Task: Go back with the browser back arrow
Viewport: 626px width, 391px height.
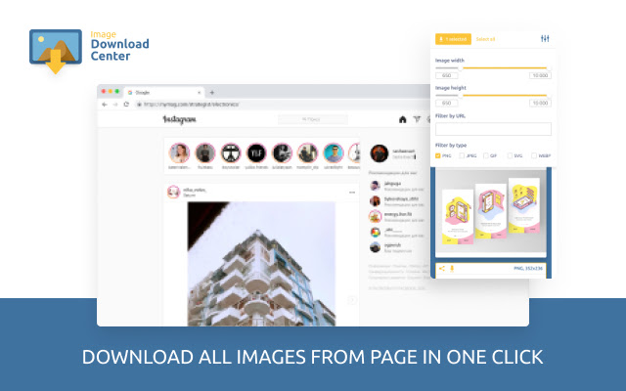Action: tap(105, 105)
